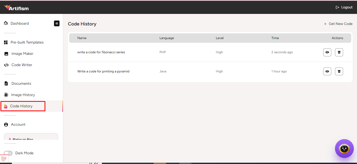Viewport: 357px width, 164px height.
Task: Delete the fibonacci series code entry
Action: [339, 52]
